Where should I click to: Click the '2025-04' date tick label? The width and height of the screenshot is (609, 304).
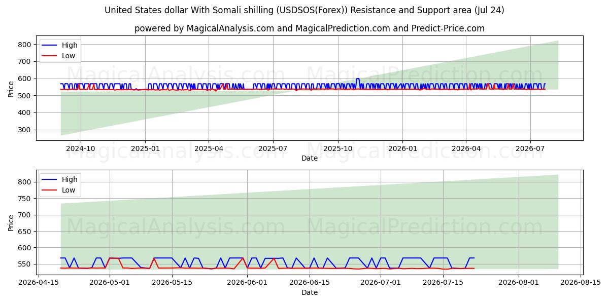(x=209, y=149)
